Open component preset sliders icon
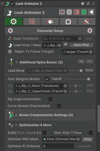This screenshot has width=100, height=151. tap(88, 4)
